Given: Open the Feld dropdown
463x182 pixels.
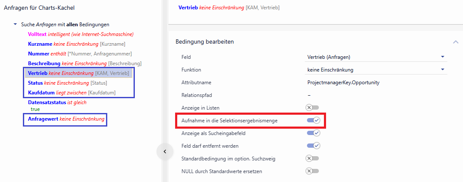Looking at the screenshot, I should click(x=442, y=57).
